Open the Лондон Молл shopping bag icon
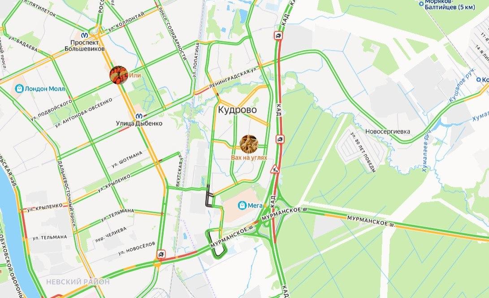The image size is (489, 298). click(x=19, y=89)
